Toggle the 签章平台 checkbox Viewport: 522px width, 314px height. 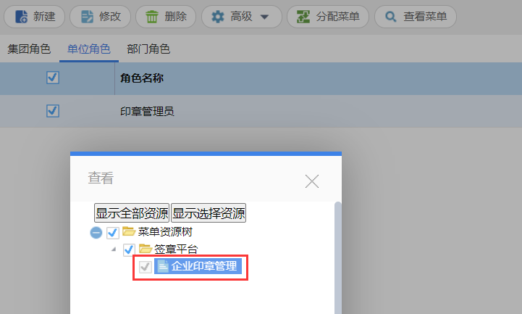point(129,249)
